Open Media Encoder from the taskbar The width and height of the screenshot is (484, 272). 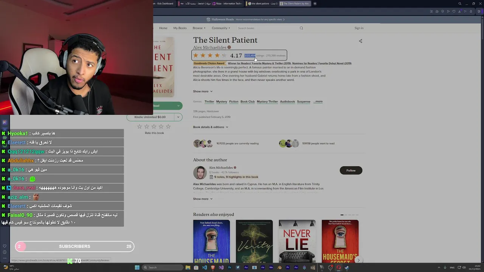[271, 267]
